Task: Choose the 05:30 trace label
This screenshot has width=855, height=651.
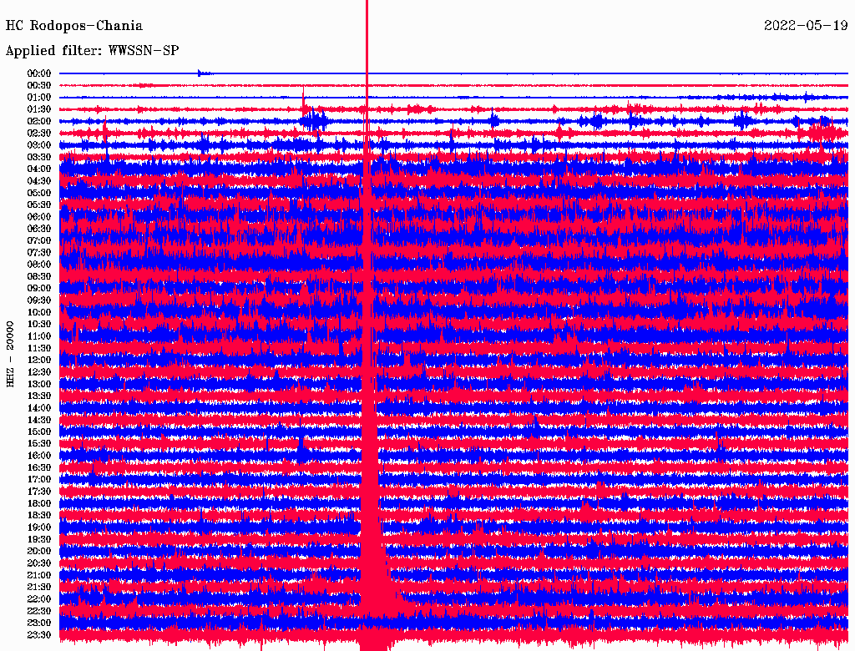Action: (x=39, y=204)
